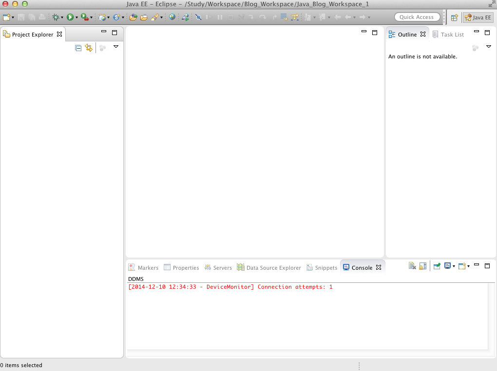Screen dimensions: 497x371
Task: Switch to the Task List tab
Action: (448, 35)
